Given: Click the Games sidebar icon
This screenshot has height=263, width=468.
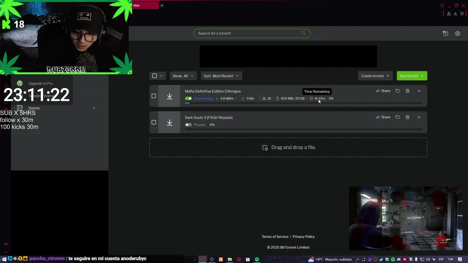Looking at the screenshot, I should [x=20, y=108].
